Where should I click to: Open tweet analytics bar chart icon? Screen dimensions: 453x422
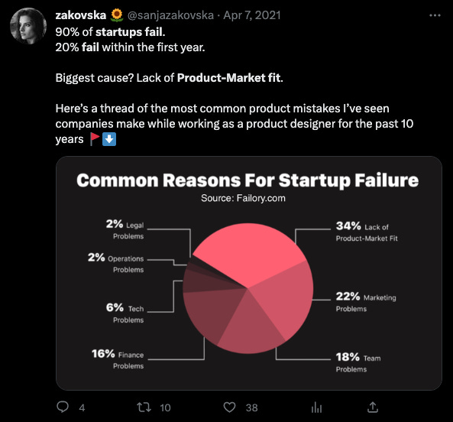click(316, 407)
